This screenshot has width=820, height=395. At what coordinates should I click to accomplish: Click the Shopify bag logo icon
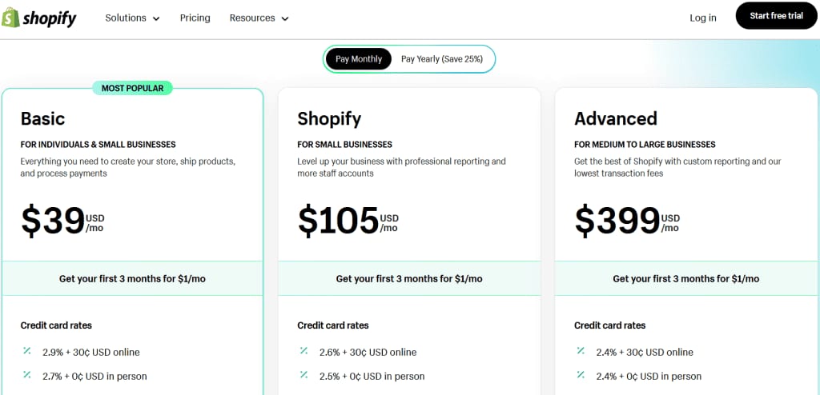click(10, 18)
